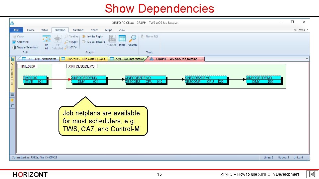The width and height of the screenshot is (319, 179).
Task: Select the XINFODB2DEMO DMY 255 node
Action: (264, 80)
